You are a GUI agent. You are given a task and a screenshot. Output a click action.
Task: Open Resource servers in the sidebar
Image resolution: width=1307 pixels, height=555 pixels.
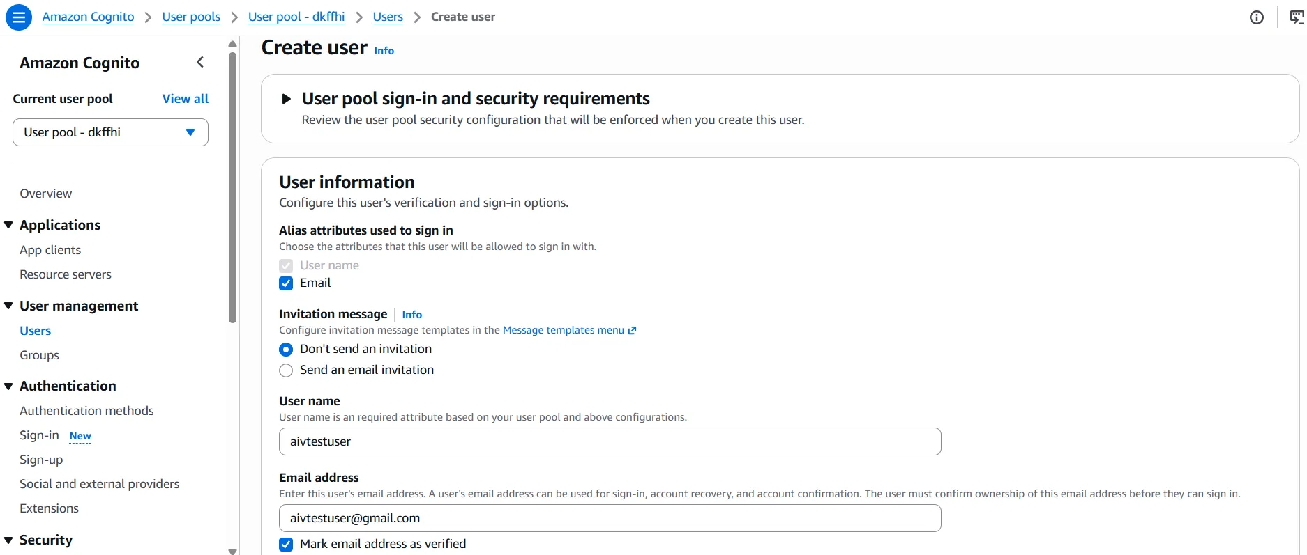(x=66, y=274)
